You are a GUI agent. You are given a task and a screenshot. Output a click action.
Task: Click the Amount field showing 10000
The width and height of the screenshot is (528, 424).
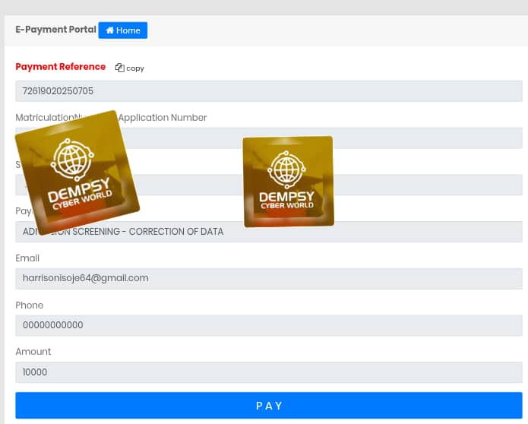[x=269, y=372]
